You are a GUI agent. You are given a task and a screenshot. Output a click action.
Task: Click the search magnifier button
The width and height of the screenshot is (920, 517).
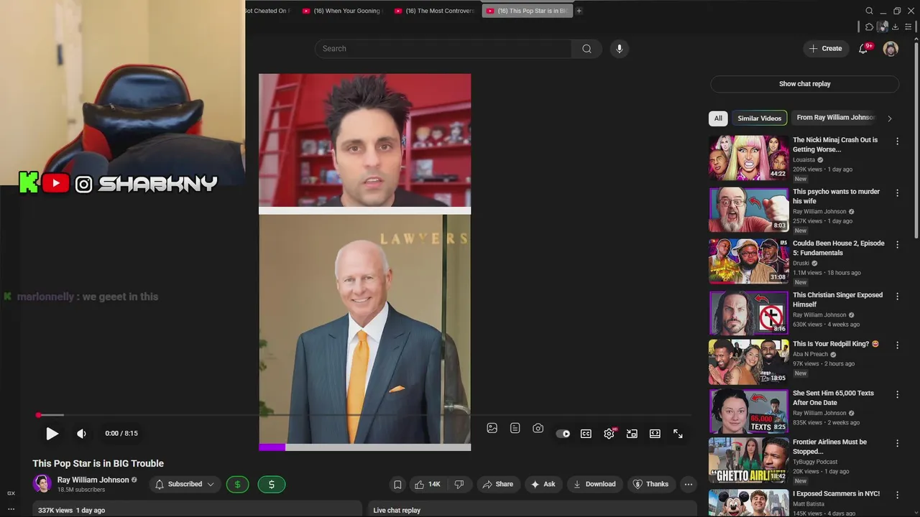click(586, 49)
